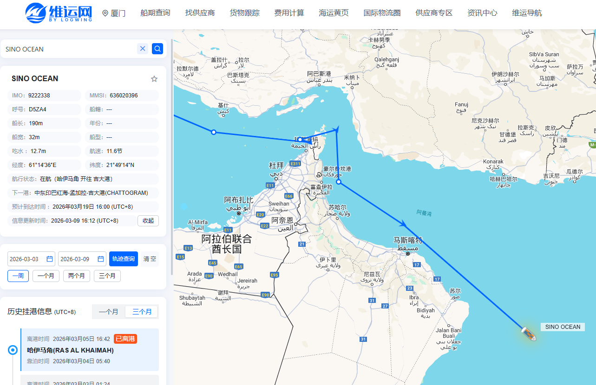Open the 厦门 location selector
This screenshot has width=596, height=385.
point(114,13)
